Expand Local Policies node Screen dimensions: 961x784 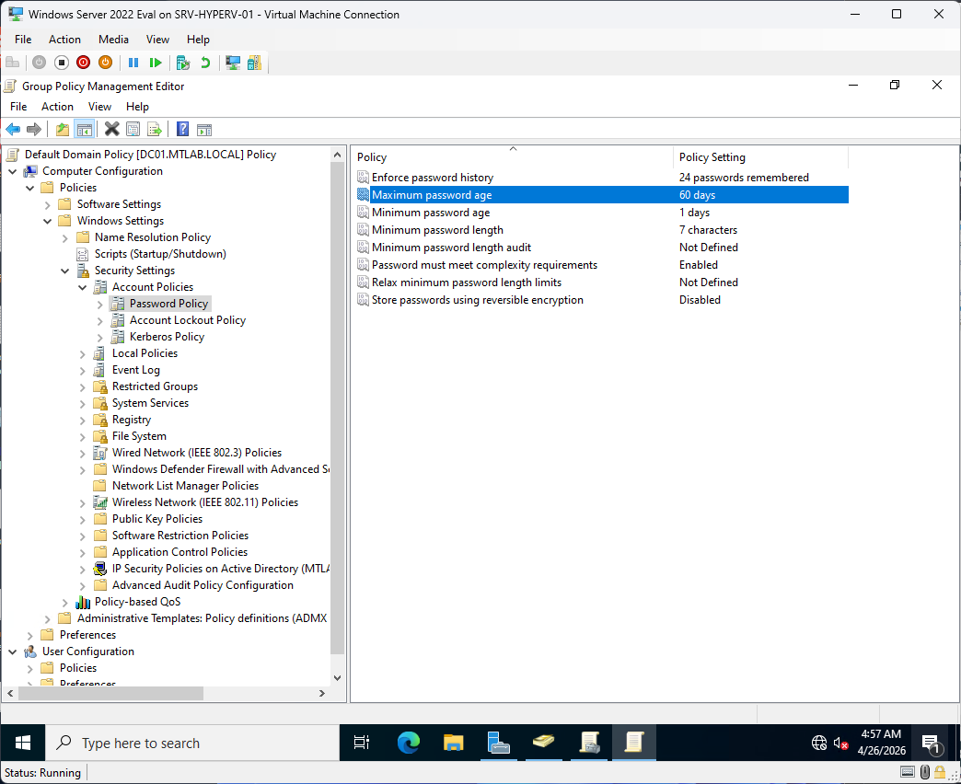pyautogui.click(x=83, y=353)
